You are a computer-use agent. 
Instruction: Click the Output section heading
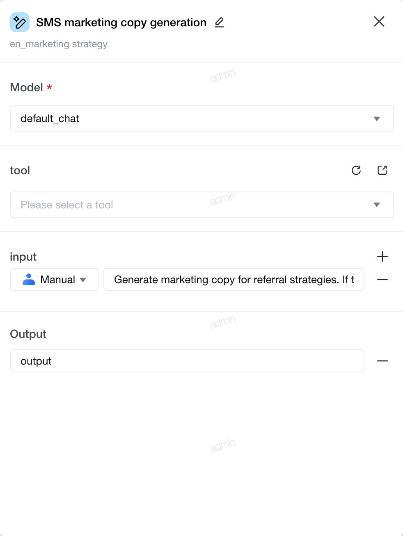28,334
